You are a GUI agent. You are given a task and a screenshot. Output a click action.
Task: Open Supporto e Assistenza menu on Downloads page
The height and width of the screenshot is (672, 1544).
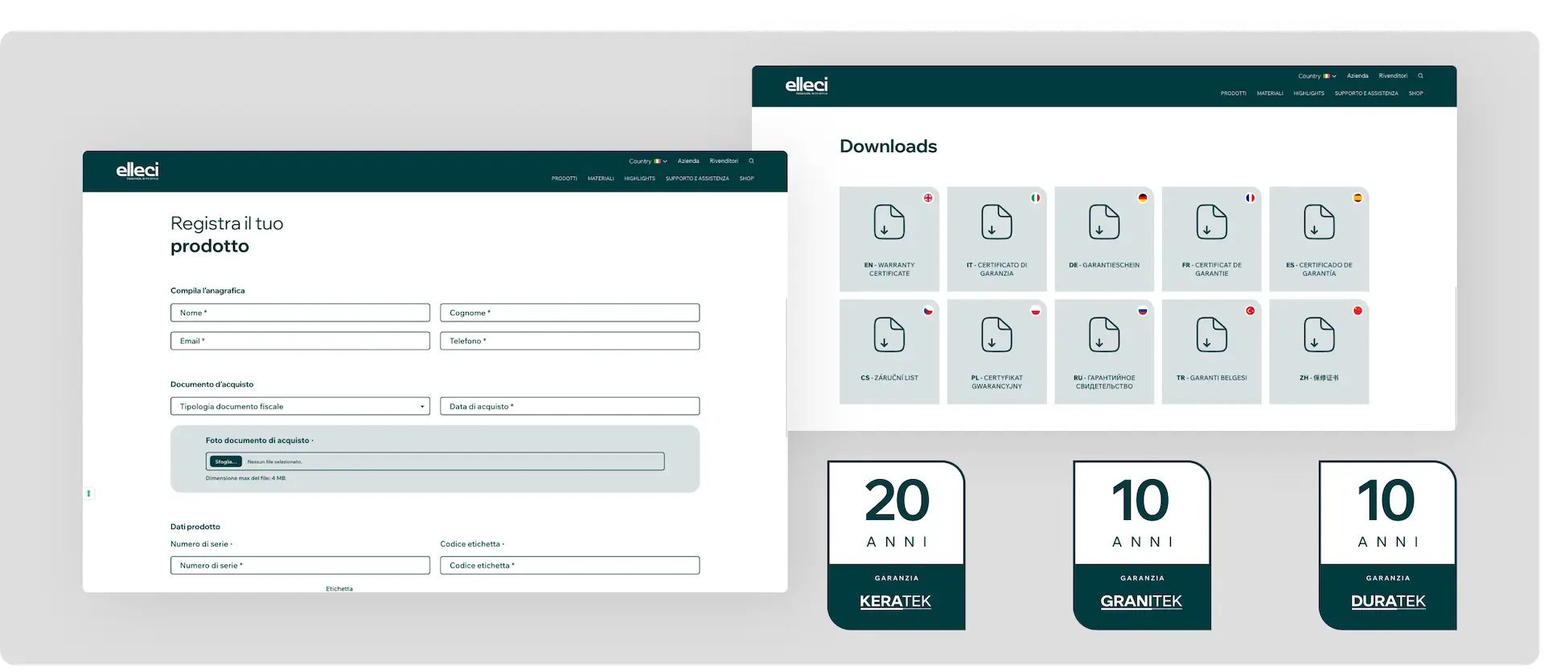[x=1365, y=93]
